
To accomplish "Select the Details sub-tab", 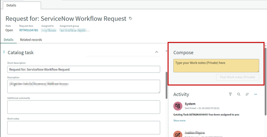I will coord(9,40).
